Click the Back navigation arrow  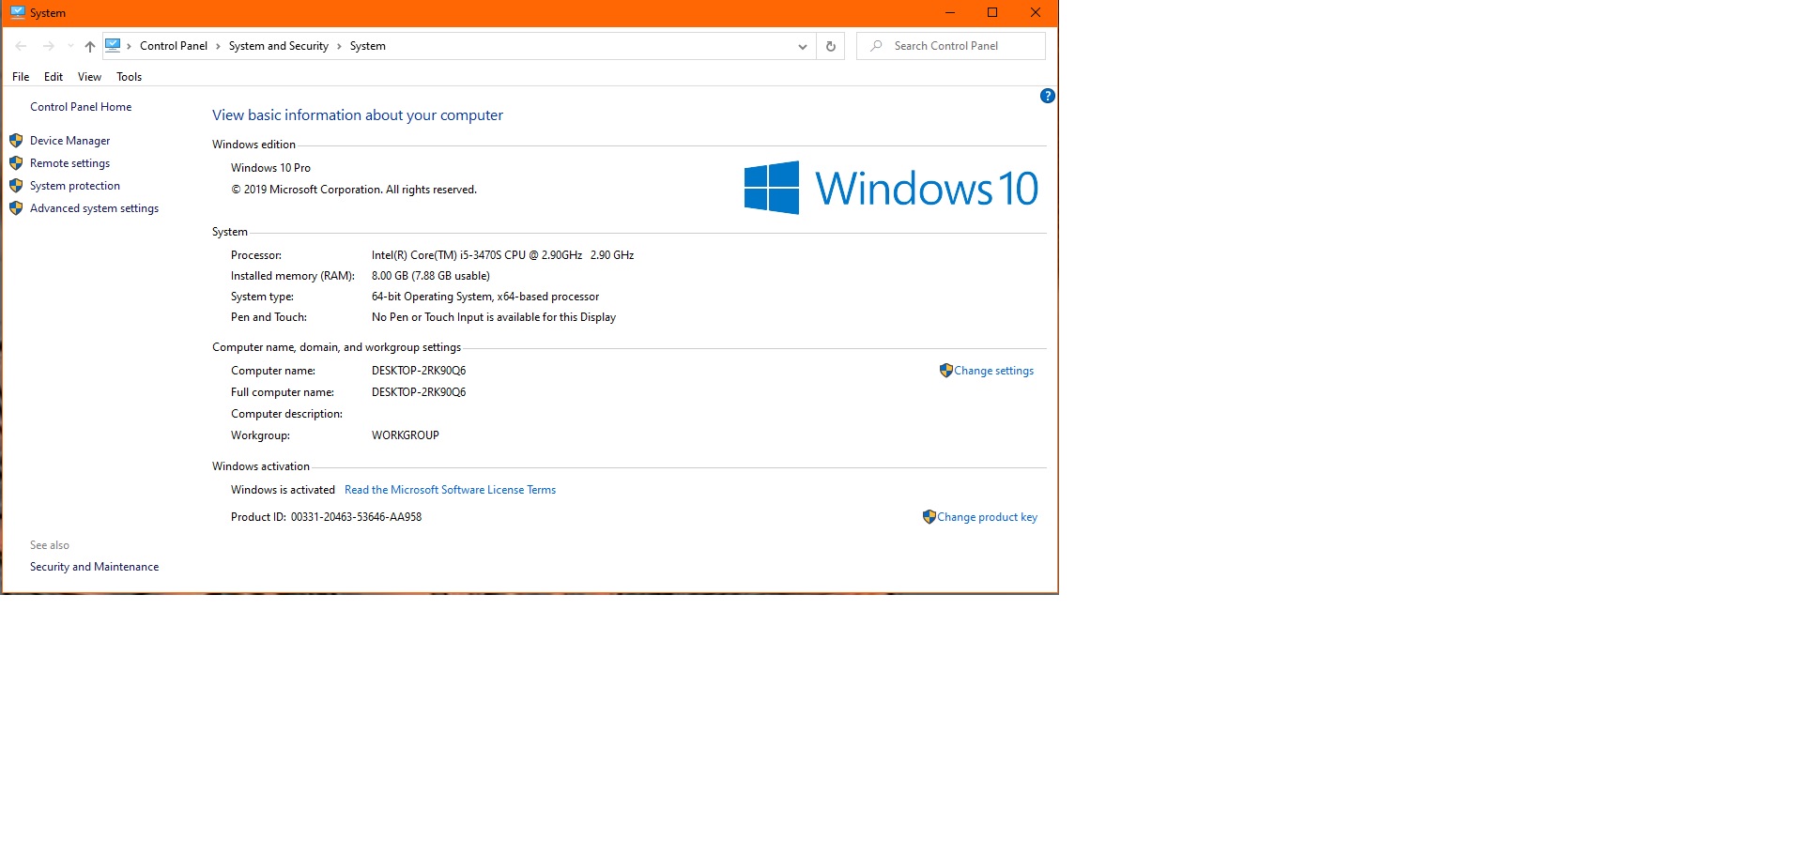pyautogui.click(x=21, y=46)
